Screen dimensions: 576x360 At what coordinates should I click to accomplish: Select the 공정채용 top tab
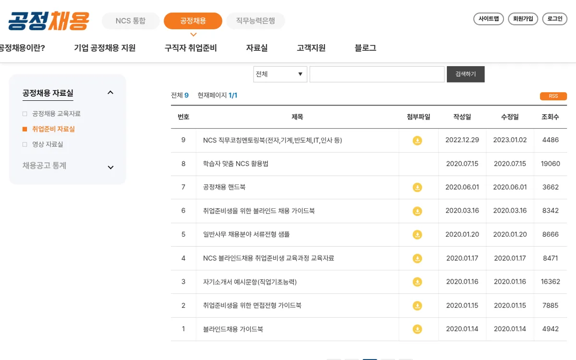click(x=193, y=21)
